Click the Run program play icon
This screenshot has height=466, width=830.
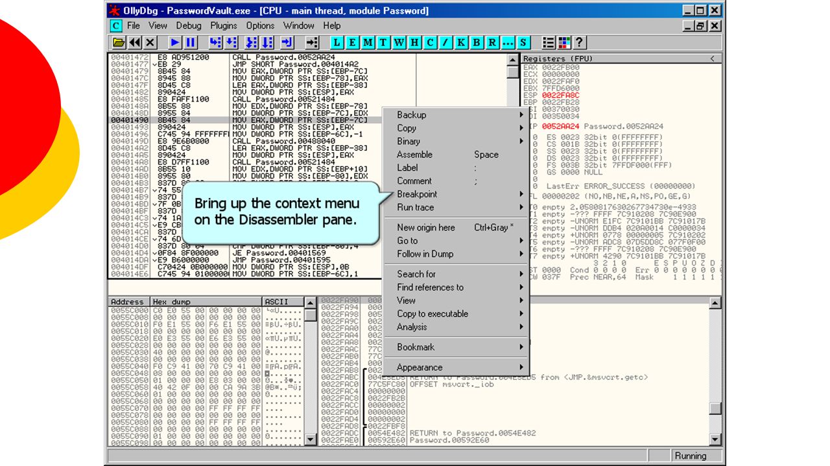(x=175, y=43)
